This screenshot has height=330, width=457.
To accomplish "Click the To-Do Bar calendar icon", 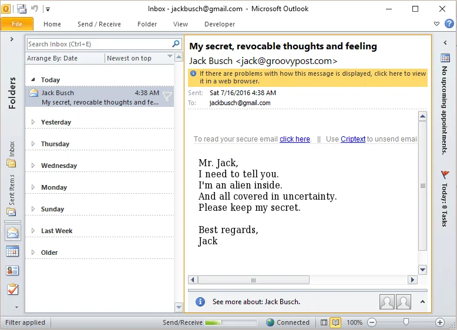I will 445,58.
